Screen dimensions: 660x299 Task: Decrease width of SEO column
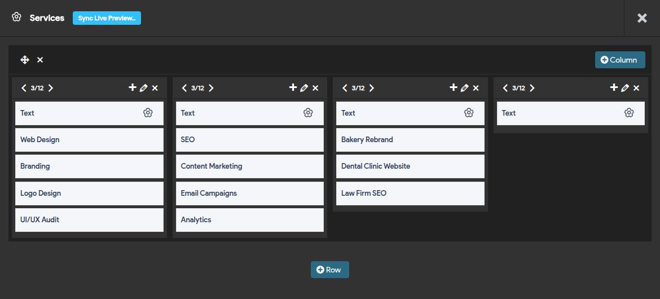tap(184, 88)
